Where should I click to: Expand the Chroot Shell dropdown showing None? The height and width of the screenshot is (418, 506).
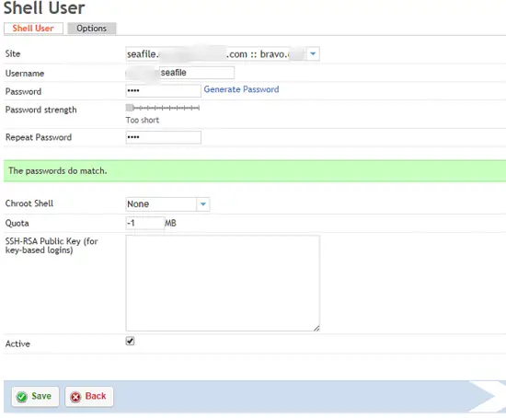(167, 204)
